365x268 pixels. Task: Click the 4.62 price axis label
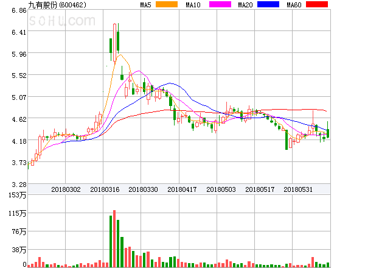pyautogui.click(x=19, y=119)
